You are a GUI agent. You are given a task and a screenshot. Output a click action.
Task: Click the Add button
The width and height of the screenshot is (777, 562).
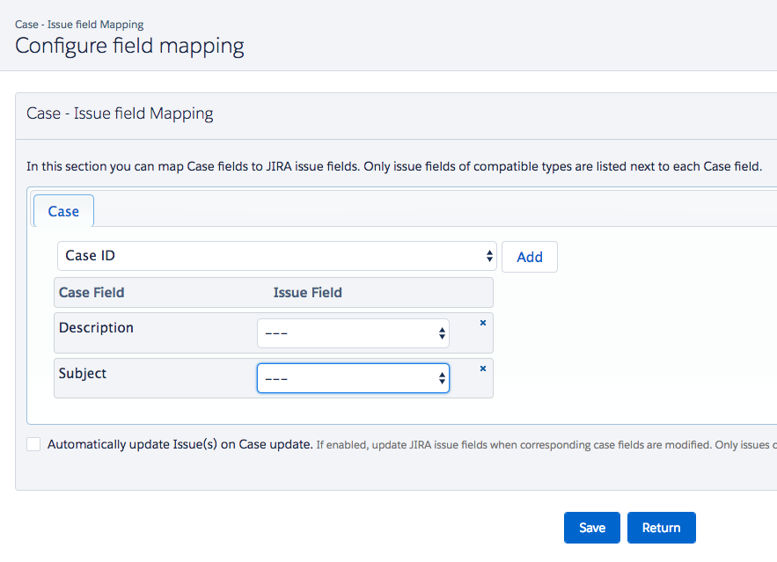[x=529, y=257]
